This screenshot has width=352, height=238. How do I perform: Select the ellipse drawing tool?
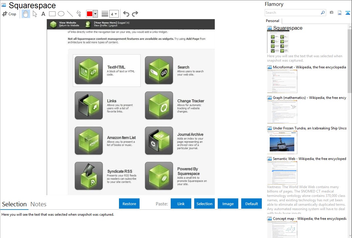coord(61,14)
